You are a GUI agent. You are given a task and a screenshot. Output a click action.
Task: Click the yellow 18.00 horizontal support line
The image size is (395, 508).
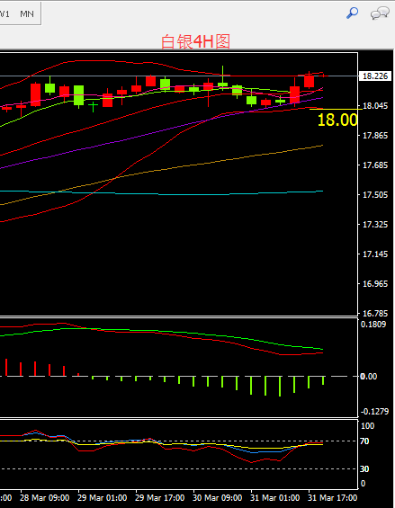(x=336, y=109)
